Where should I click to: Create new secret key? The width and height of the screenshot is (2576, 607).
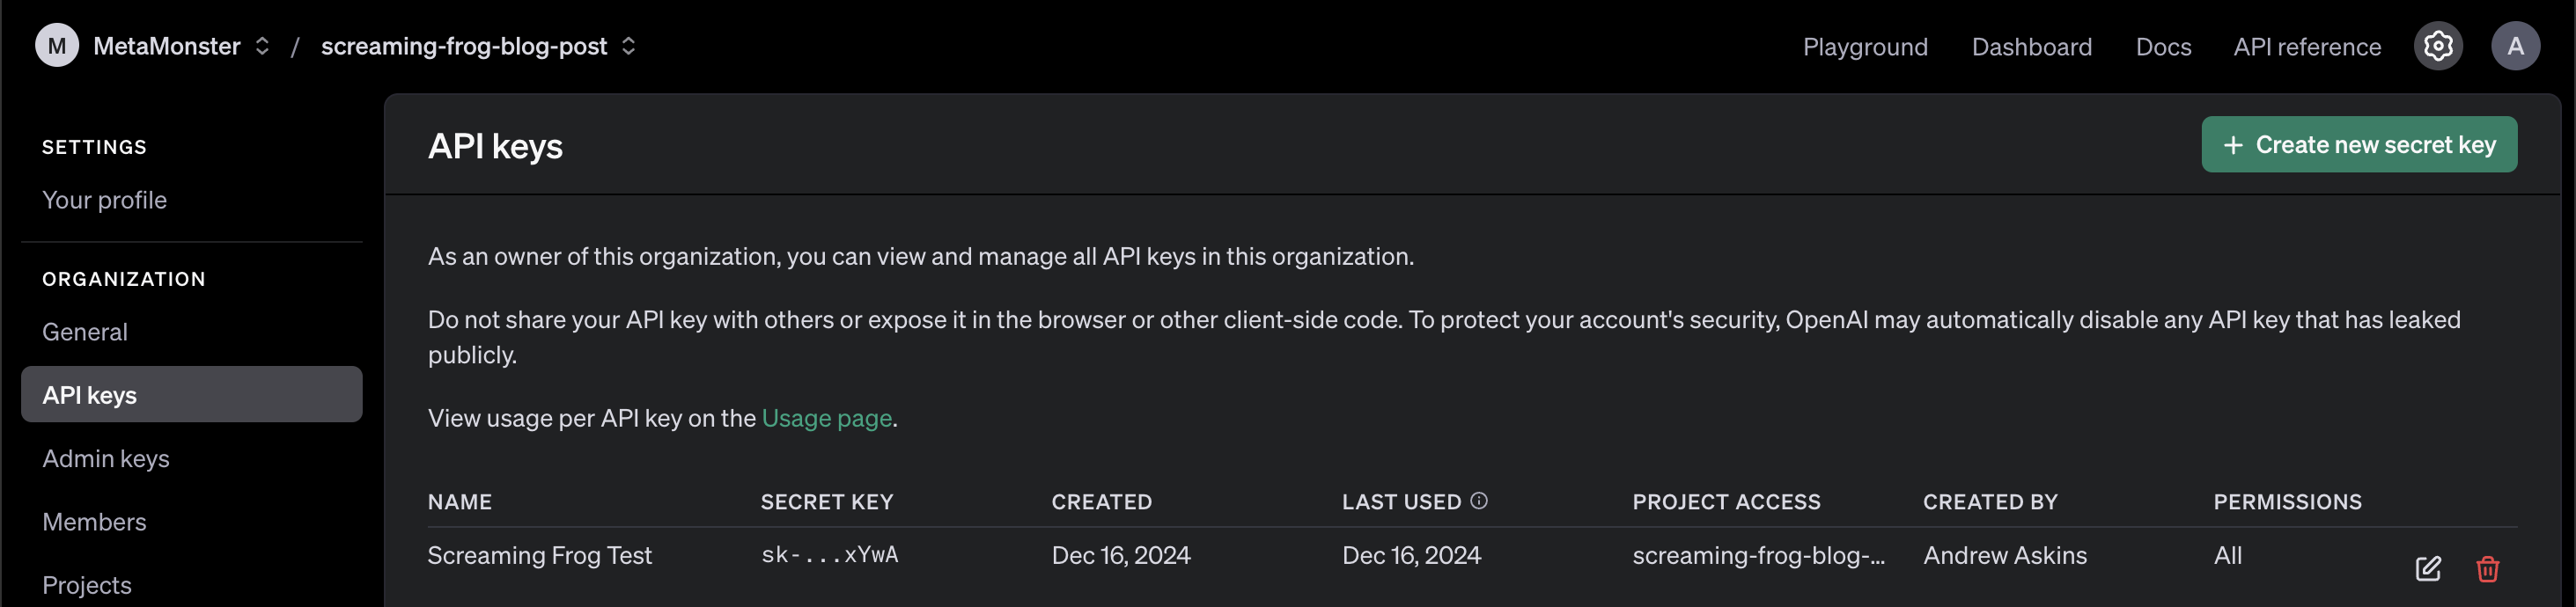click(2358, 145)
